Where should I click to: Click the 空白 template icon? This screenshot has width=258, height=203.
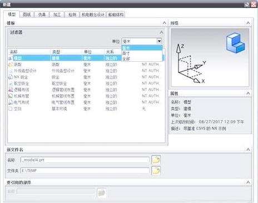pyautogui.click(x=11, y=108)
